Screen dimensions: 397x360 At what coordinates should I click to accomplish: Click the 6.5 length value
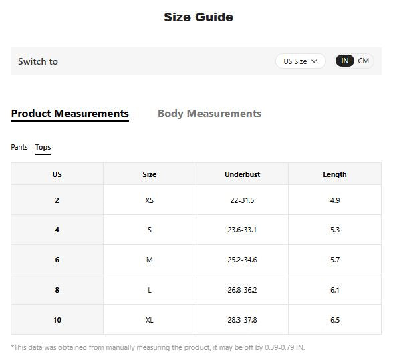334,320
